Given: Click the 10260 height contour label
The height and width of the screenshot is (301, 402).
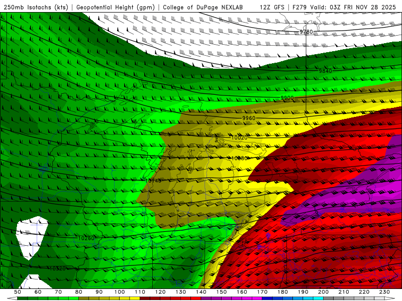Looking at the screenshot, I should [x=86, y=238].
